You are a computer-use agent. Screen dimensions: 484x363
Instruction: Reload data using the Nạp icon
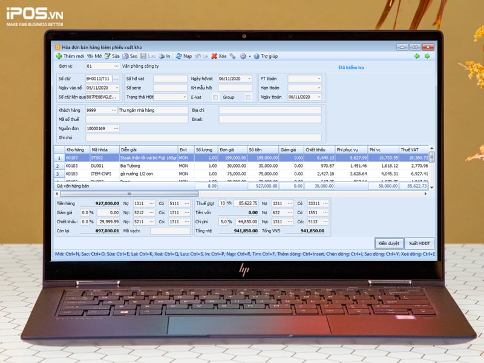(x=179, y=56)
